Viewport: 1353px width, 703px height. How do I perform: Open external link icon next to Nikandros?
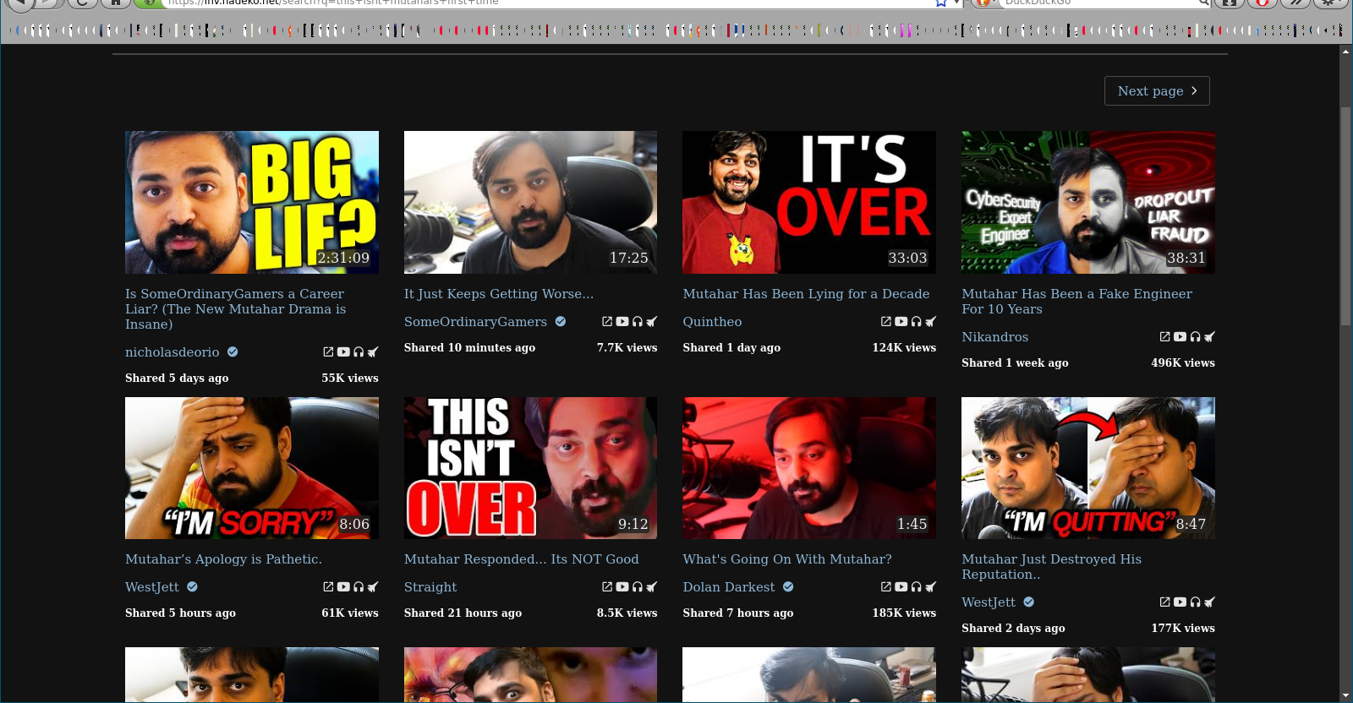pos(1165,337)
